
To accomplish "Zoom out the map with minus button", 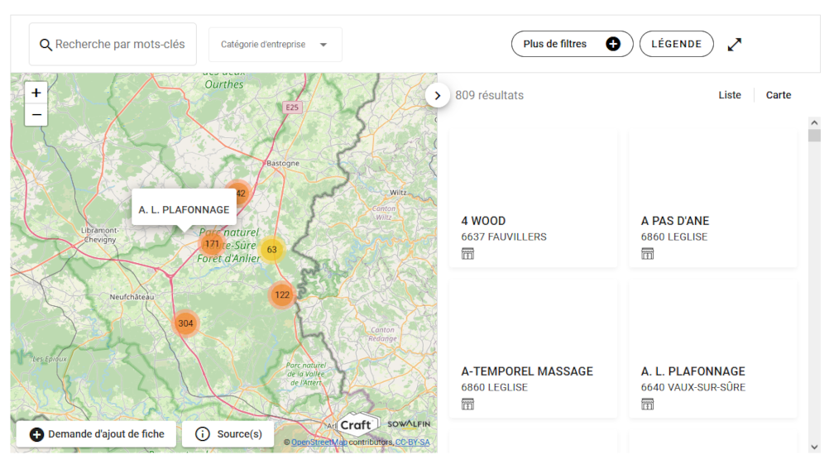I will (36, 115).
